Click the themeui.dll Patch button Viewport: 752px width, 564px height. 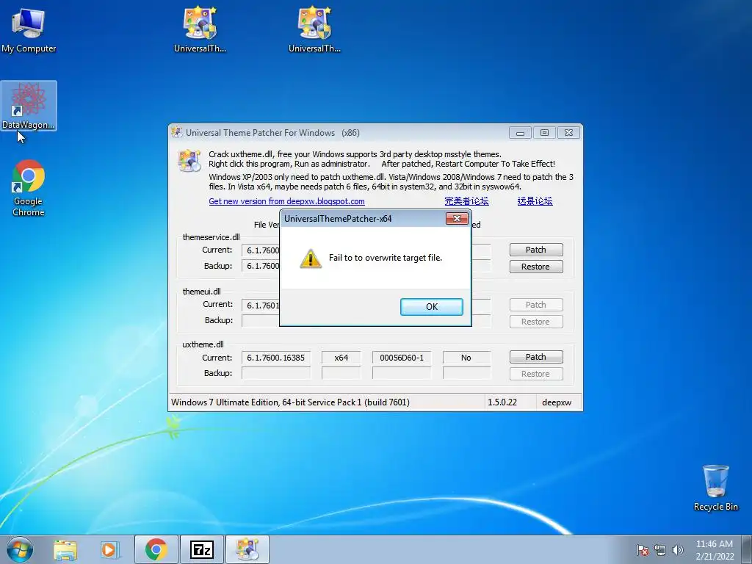pyautogui.click(x=535, y=305)
